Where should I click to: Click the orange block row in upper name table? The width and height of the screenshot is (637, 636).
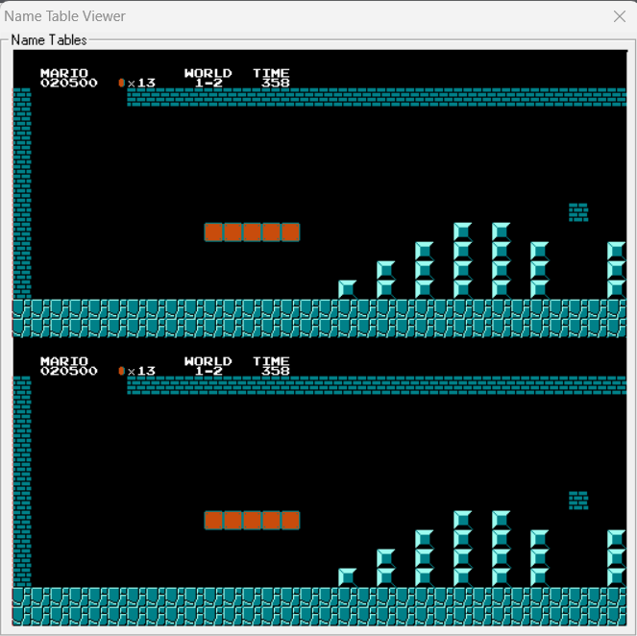[x=252, y=232]
